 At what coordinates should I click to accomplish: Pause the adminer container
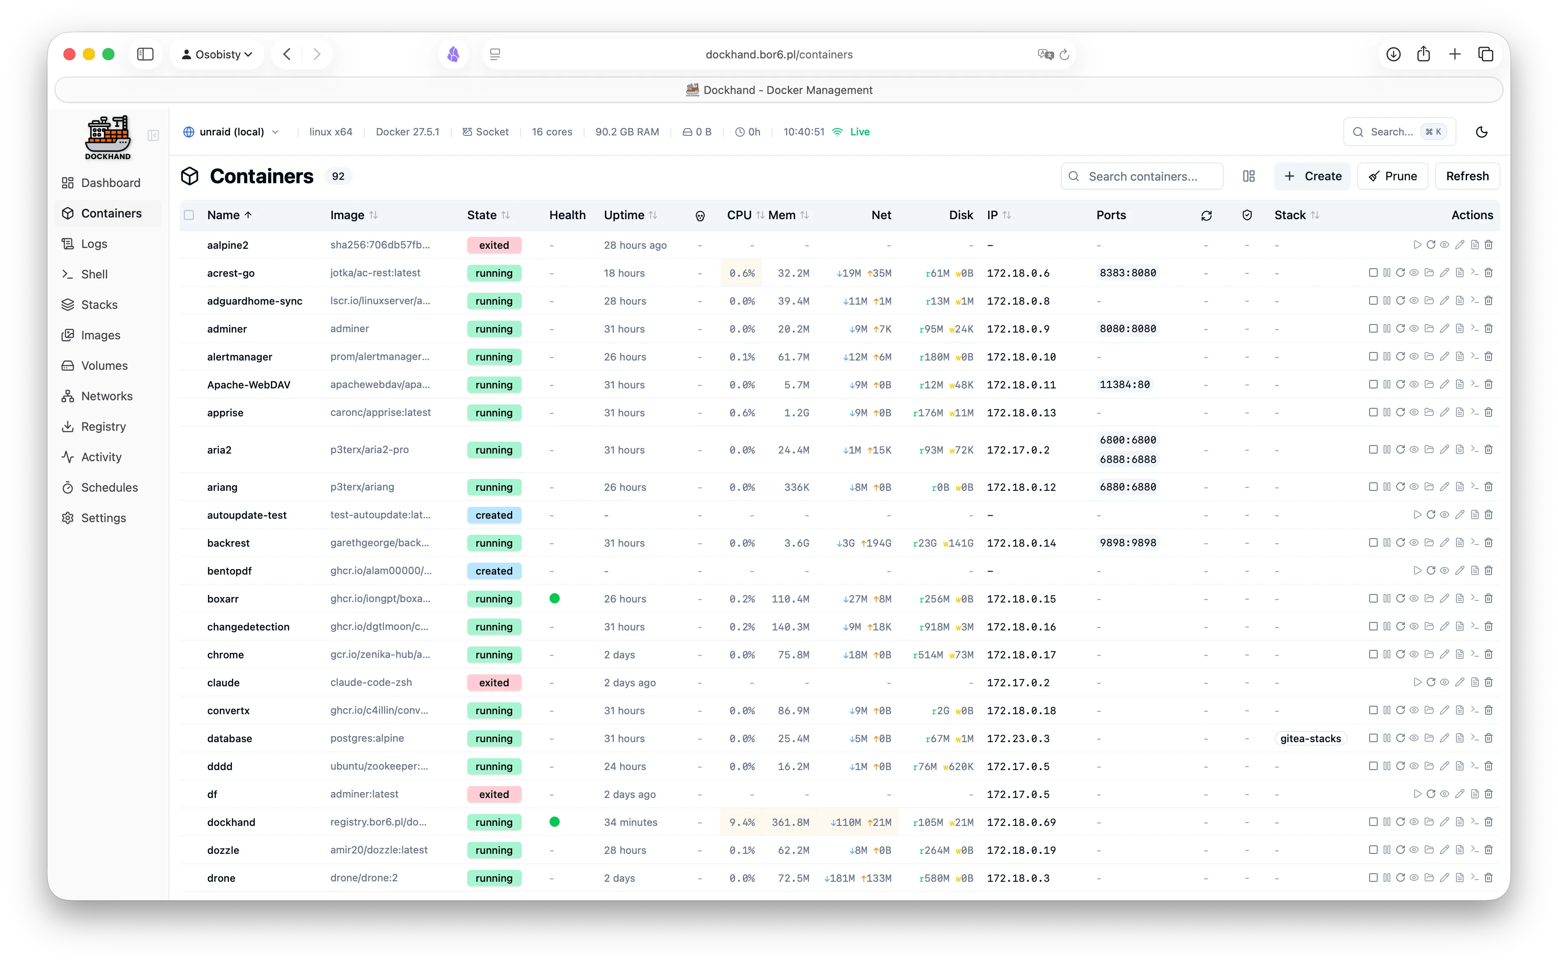pyautogui.click(x=1387, y=329)
